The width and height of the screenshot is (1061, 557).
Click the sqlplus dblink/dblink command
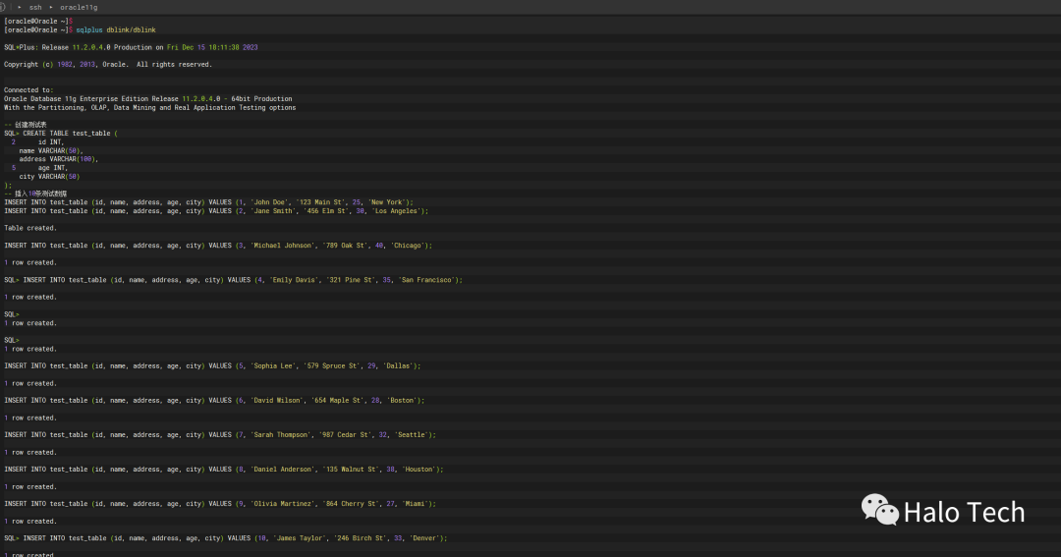point(116,29)
